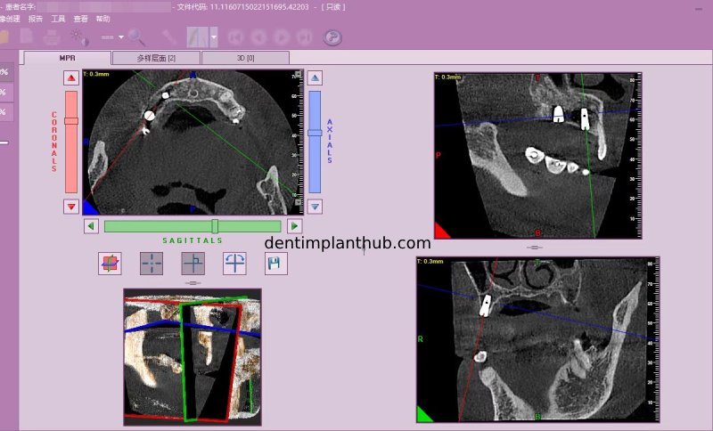This screenshot has width=713, height=431.
Task: Click the splitter handle above 3D preview
Action: (x=193, y=283)
